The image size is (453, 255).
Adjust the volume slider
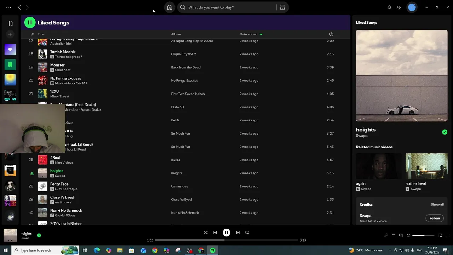[423, 236]
